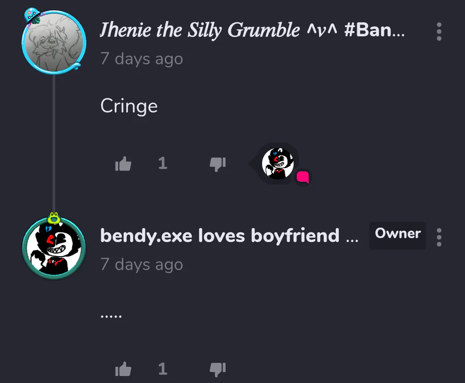465x383 pixels.
Task: Open options menu for Jhenie's comment
Action: pos(439,31)
